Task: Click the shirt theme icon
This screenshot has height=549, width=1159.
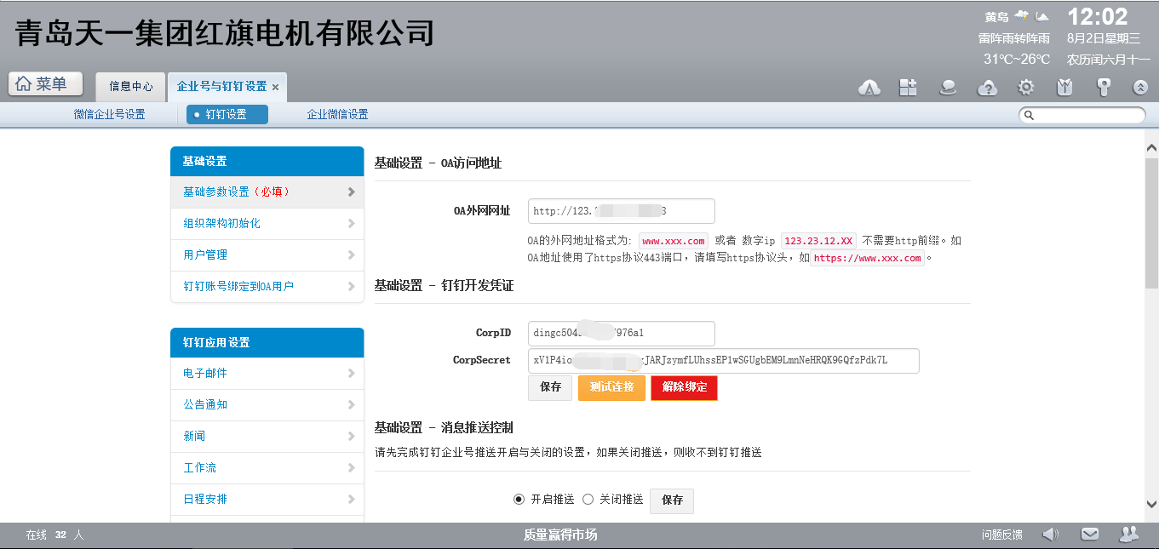Action: 1064,87
